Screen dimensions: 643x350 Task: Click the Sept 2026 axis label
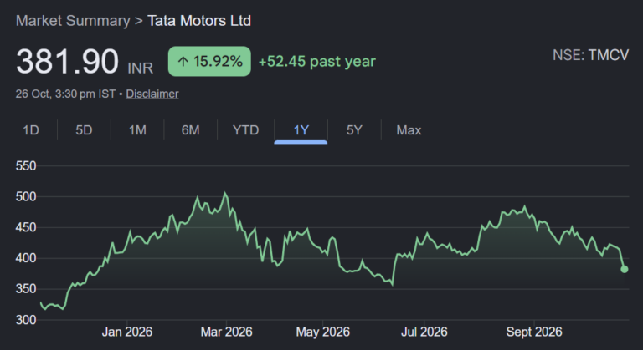point(534,332)
